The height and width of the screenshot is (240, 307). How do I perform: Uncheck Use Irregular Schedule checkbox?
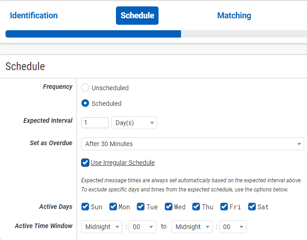click(x=85, y=163)
